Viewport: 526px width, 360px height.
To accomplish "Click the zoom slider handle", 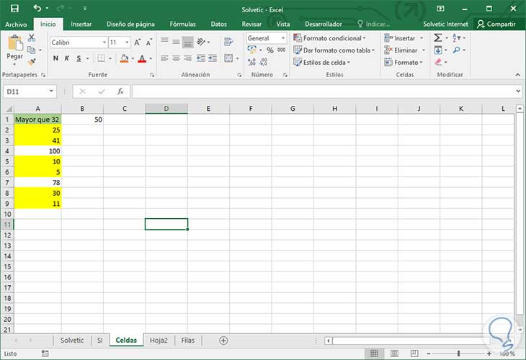I will click(x=458, y=354).
